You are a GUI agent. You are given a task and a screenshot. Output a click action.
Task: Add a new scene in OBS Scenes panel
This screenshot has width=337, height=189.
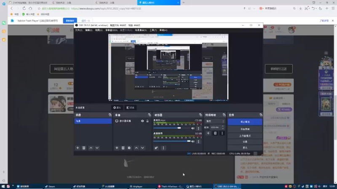coord(78,148)
